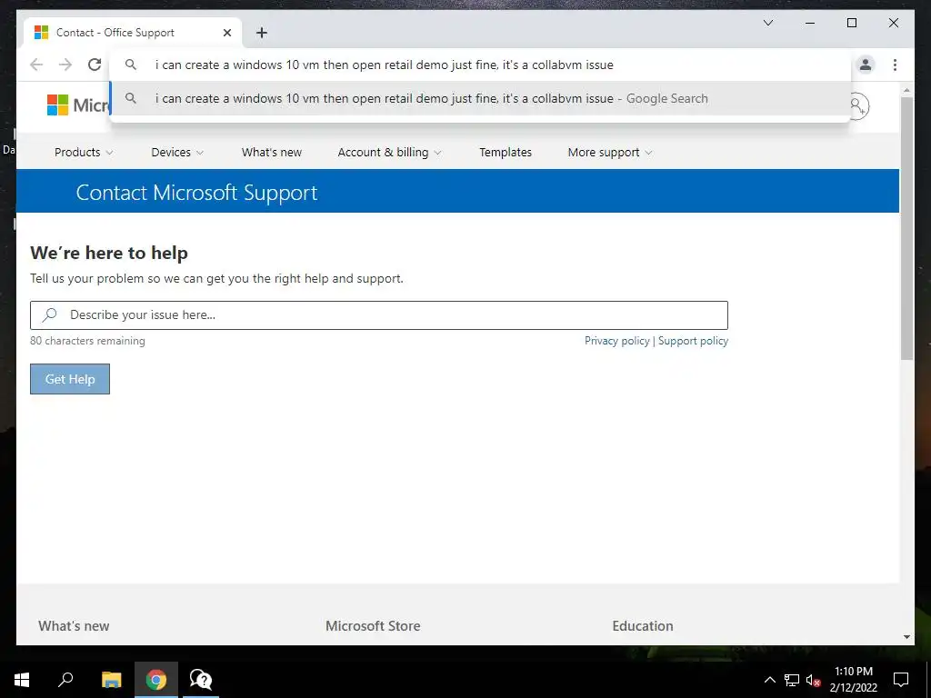Click the scrollbar up arrow
931x698 pixels.
coord(906,91)
